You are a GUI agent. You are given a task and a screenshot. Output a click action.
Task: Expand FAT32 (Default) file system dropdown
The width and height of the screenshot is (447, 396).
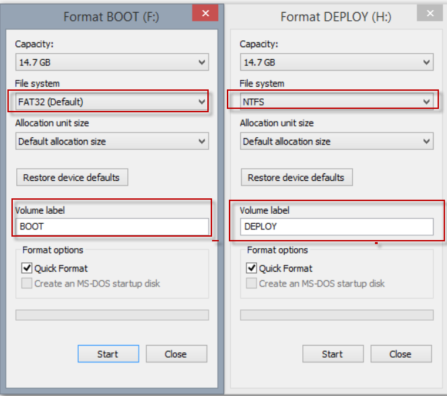[x=112, y=102]
